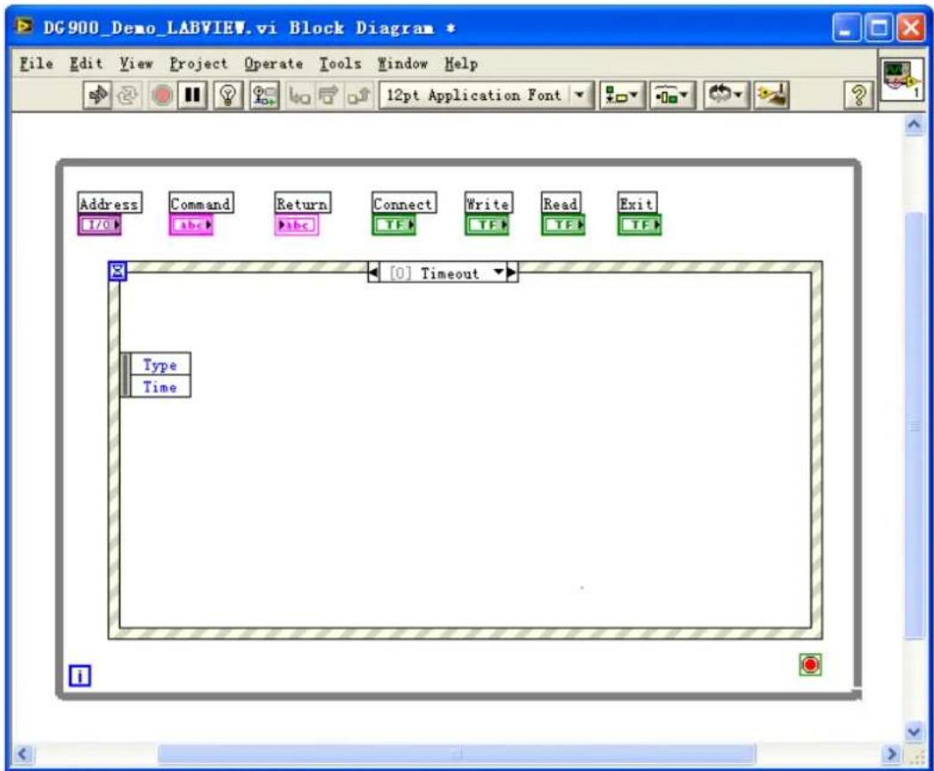The width and height of the screenshot is (934, 771).
Task: Select the Read boolean terminal
Action: pos(563,226)
